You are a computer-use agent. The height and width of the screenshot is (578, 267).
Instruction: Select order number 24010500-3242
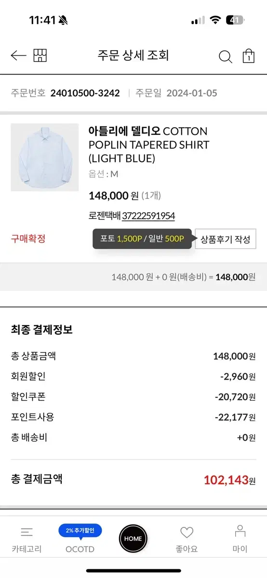[85, 93]
